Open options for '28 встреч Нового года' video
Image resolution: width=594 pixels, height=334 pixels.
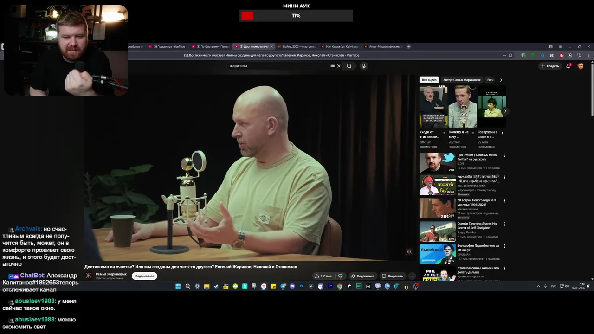(x=504, y=201)
